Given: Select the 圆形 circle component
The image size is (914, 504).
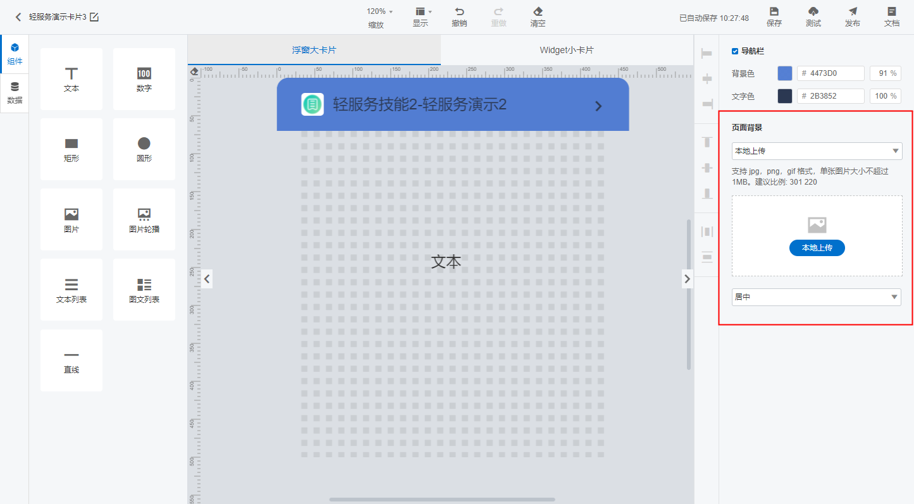Looking at the screenshot, I should (144, 149).
